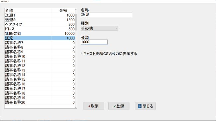Viewport: 216px width, 121px height.
Task: Select the 送迎1 row in list
Action: [40, 15]
